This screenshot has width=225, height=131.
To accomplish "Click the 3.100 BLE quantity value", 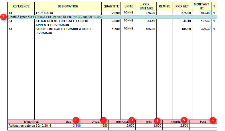I will [x=76, y=126].
